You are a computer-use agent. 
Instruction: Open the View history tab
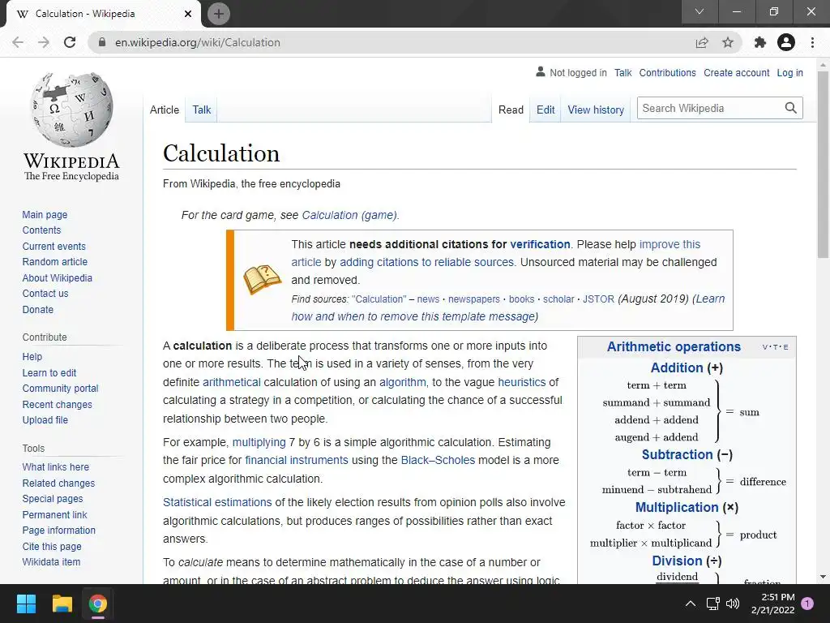tap(596, 110)
